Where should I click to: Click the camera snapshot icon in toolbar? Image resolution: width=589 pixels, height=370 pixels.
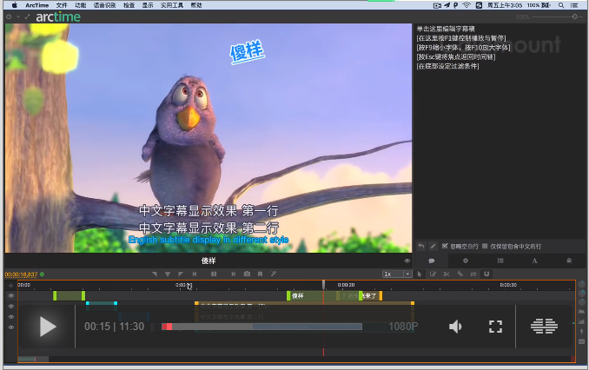(x=248, y=274)
